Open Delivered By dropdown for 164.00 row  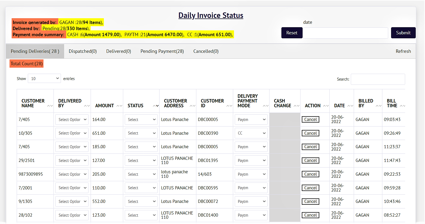72,120
